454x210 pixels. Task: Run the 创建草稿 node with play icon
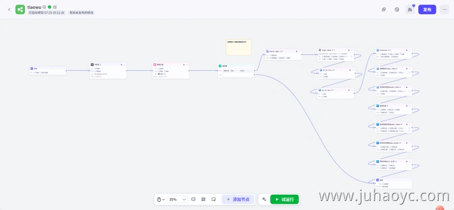pyautogui.click(x=407, y=106)
